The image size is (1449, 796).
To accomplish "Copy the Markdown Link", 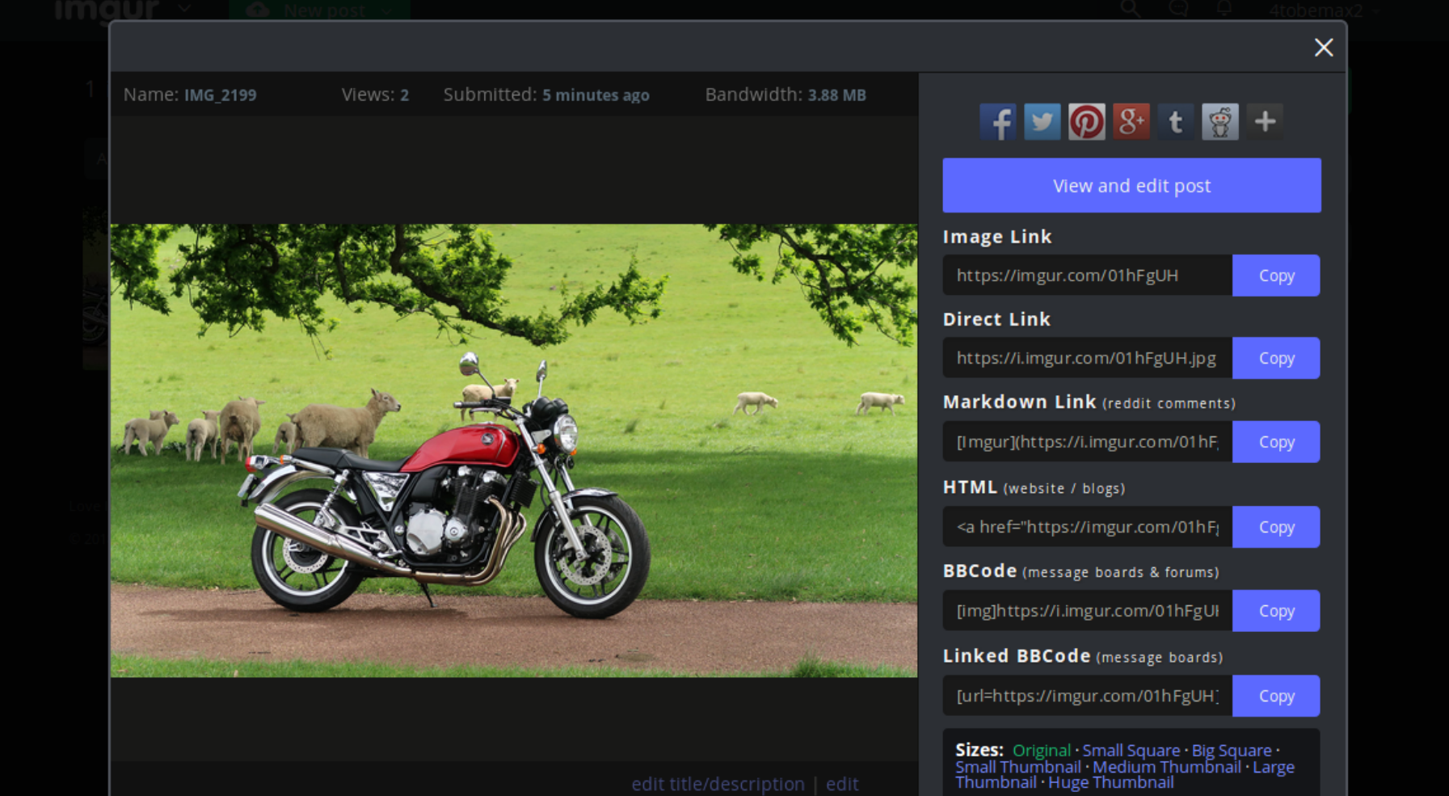I will (x=1276, y=442).
